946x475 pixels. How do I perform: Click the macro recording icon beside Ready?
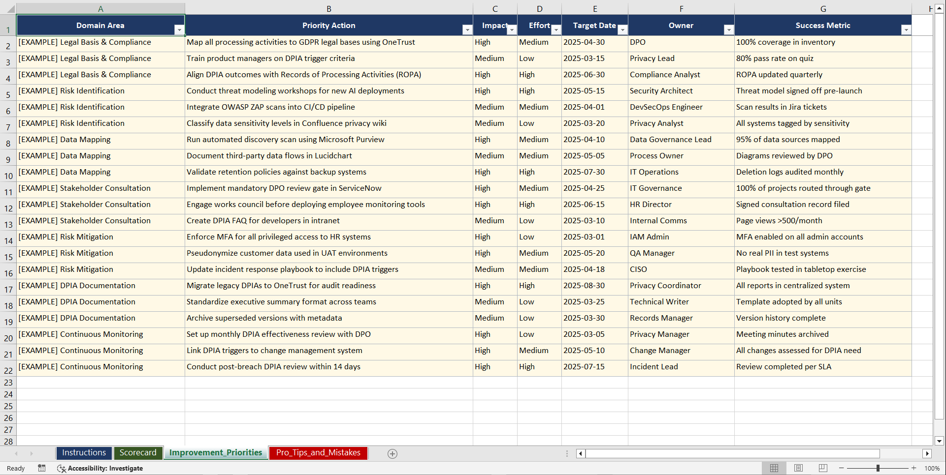[42, 468]
